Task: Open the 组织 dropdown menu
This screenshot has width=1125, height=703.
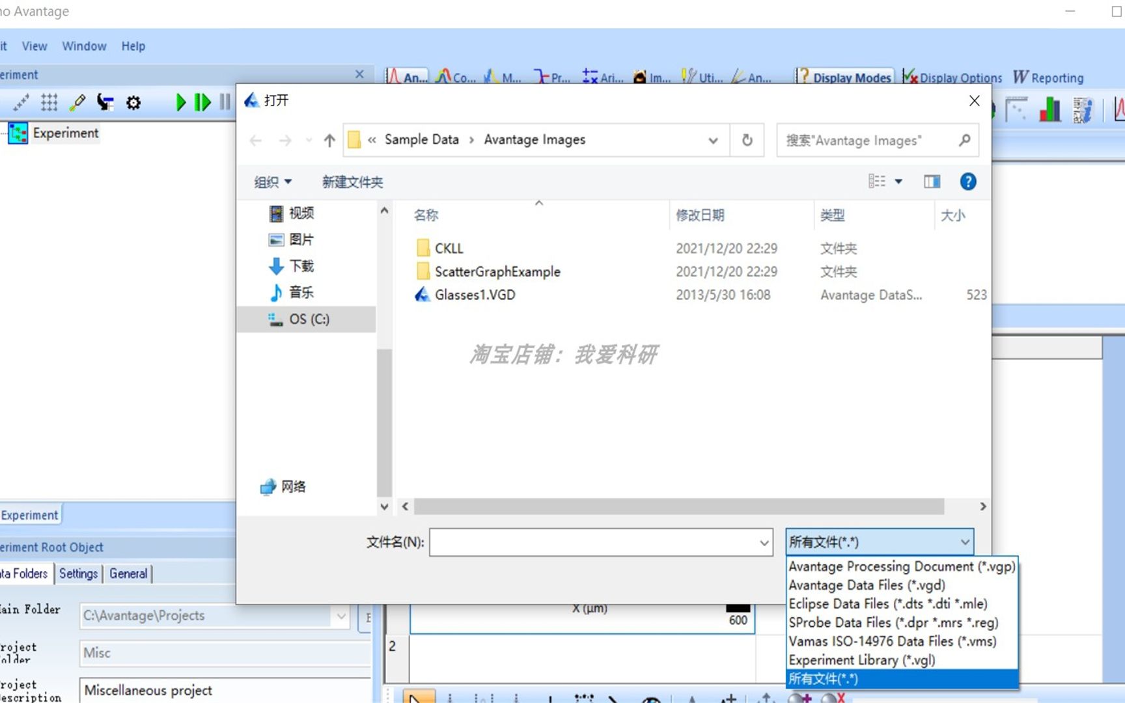Action: (x=273, y=182)
